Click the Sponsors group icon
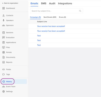Screen dimensions: 101x97 pyautogui.click(x=4, y=25)
